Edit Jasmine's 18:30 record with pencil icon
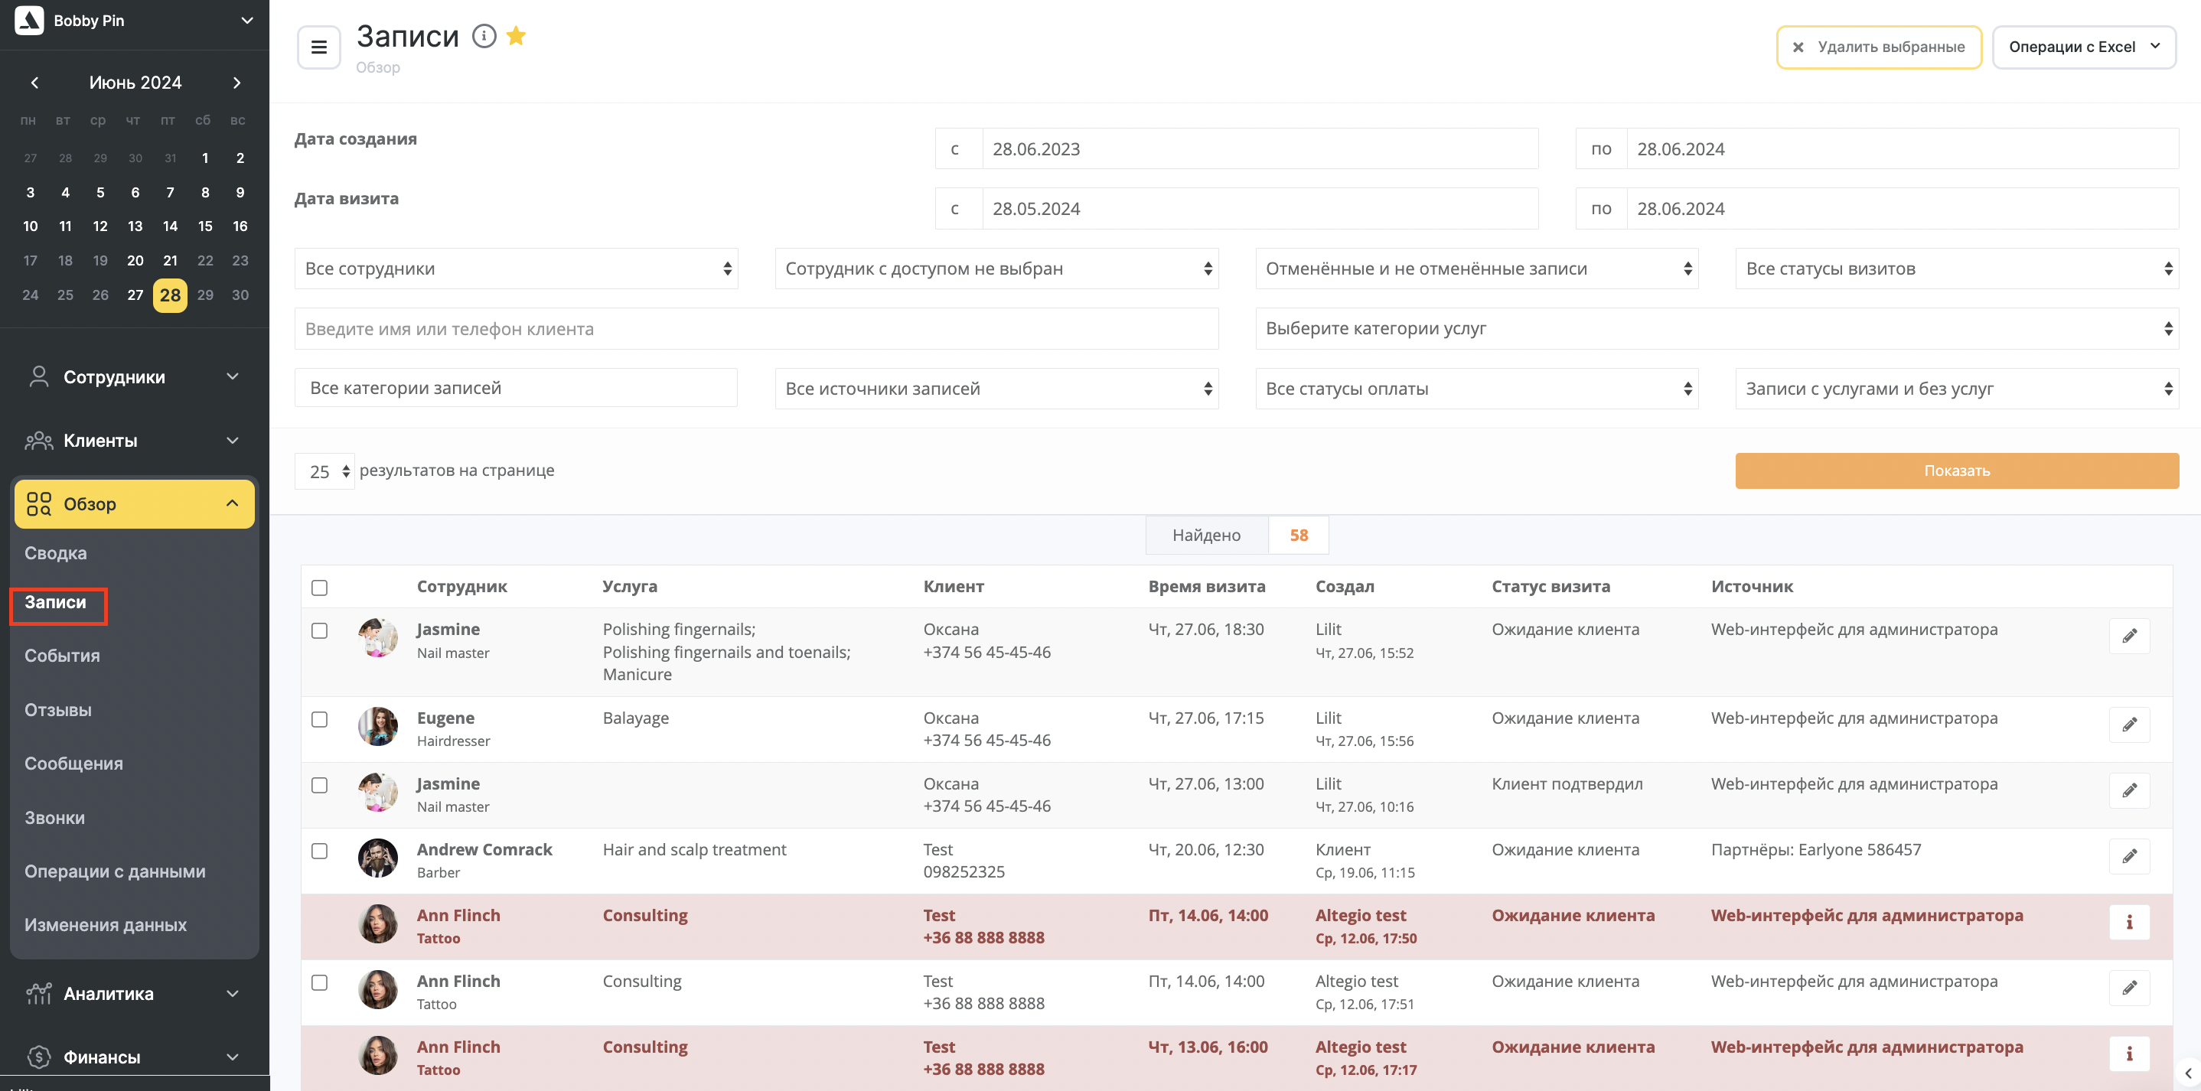This screenshot has width=2201, height=1091. [x=2129, y=636]
